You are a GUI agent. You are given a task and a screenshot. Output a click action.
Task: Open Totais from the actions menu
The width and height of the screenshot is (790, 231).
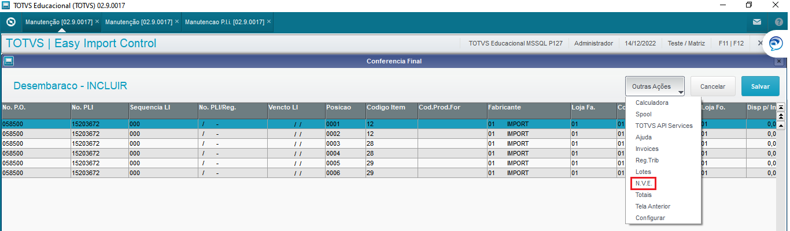663,195
